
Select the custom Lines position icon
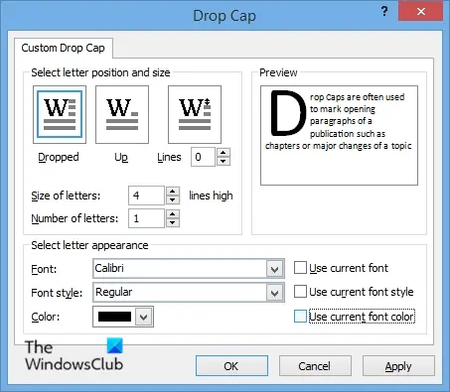tap(195, 114)
